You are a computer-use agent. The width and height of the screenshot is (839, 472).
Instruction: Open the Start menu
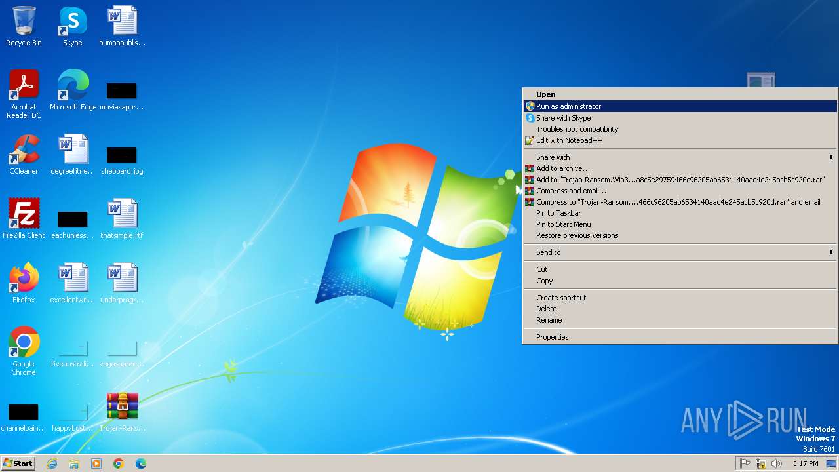pos(18,463)
